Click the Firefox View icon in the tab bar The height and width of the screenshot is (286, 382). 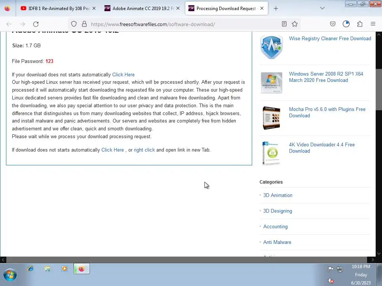7,8
